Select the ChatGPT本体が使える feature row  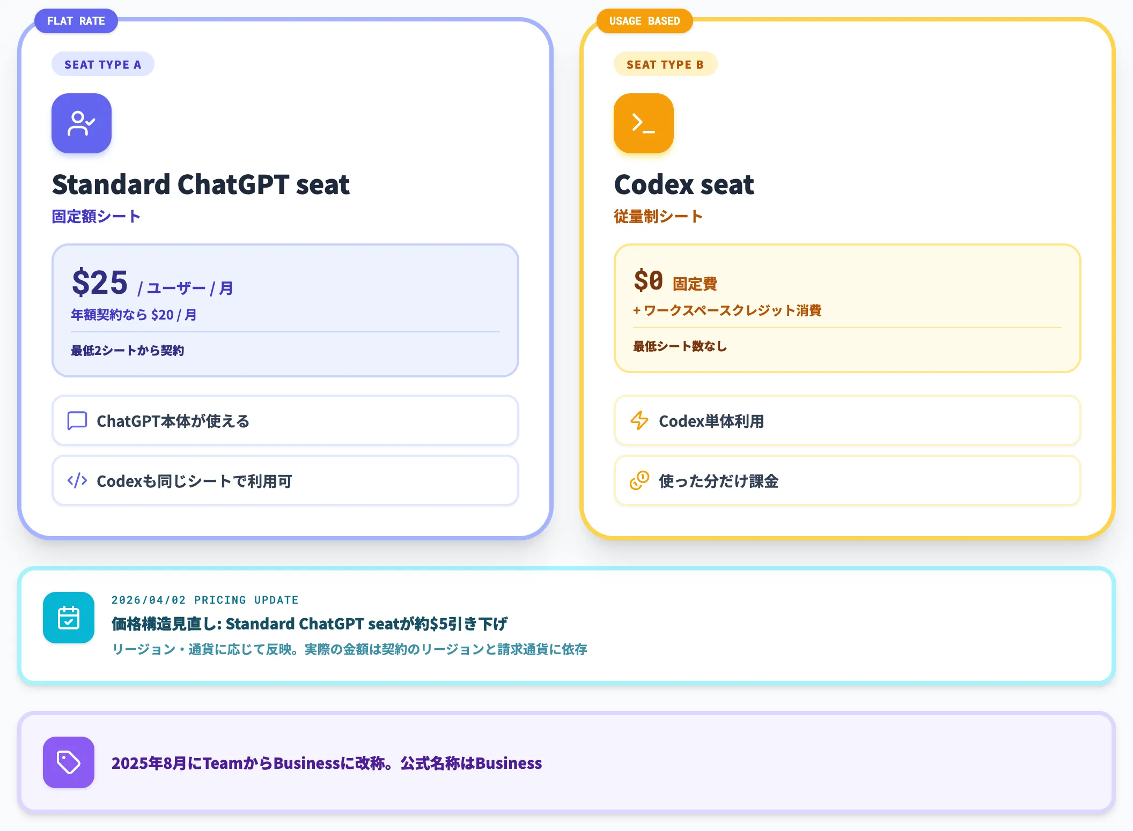[285, 420]
